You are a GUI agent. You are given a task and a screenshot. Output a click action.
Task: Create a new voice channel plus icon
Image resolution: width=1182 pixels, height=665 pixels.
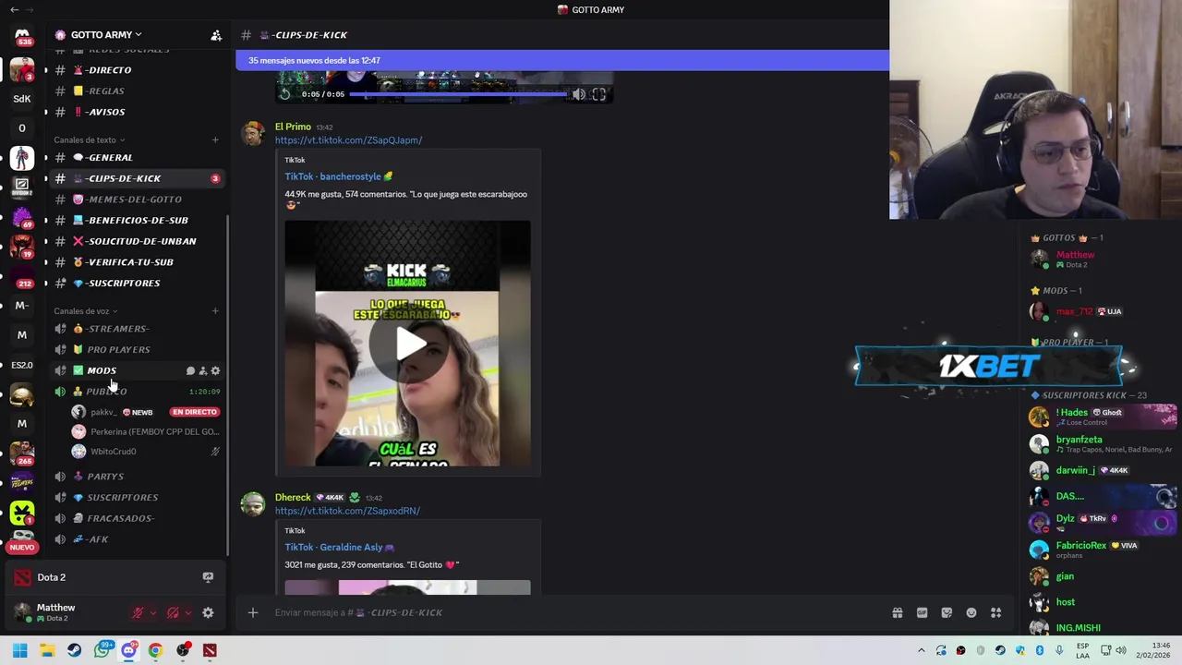coord(215,311)
